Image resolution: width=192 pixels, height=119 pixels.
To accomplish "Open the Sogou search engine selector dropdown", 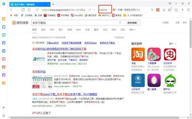I will 115,10.
